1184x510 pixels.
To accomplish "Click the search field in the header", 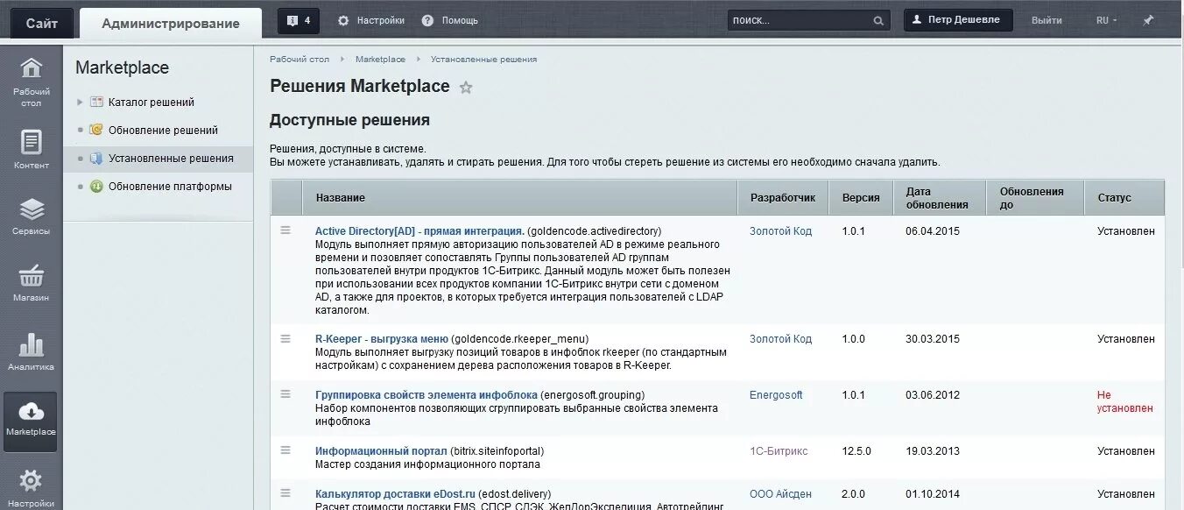I will tap(799, 20).
